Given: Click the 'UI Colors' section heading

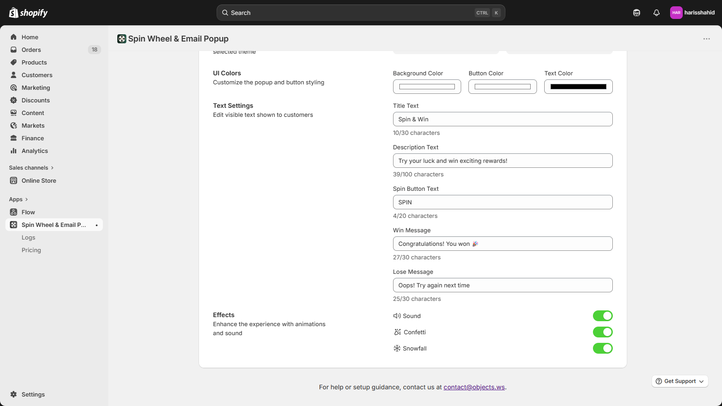Looking at the screenshot, I should [227, 73].
